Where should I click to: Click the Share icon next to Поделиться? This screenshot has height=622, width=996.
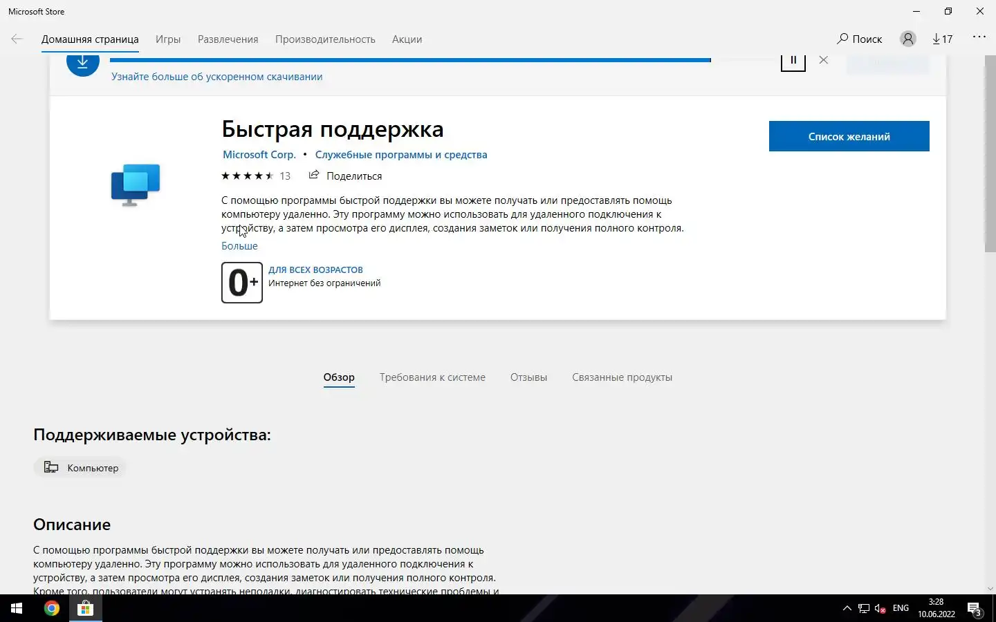[x=314, y=175]
